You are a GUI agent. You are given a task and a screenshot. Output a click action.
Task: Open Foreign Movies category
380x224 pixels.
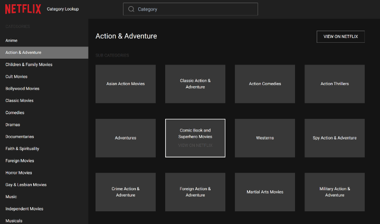[x=44, y=161]
